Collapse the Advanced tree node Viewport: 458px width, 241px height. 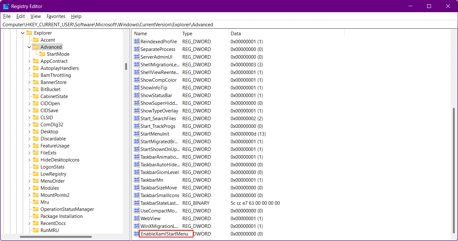coord(29,47)
